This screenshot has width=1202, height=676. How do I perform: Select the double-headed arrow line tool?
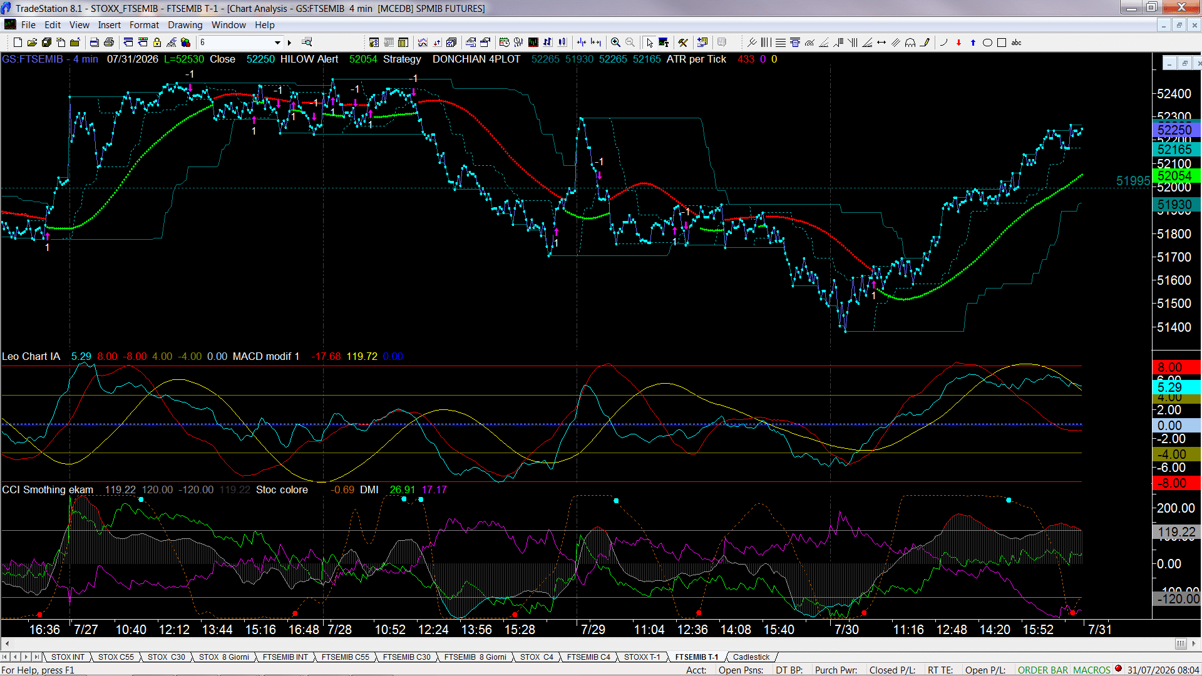coord(881,43)
